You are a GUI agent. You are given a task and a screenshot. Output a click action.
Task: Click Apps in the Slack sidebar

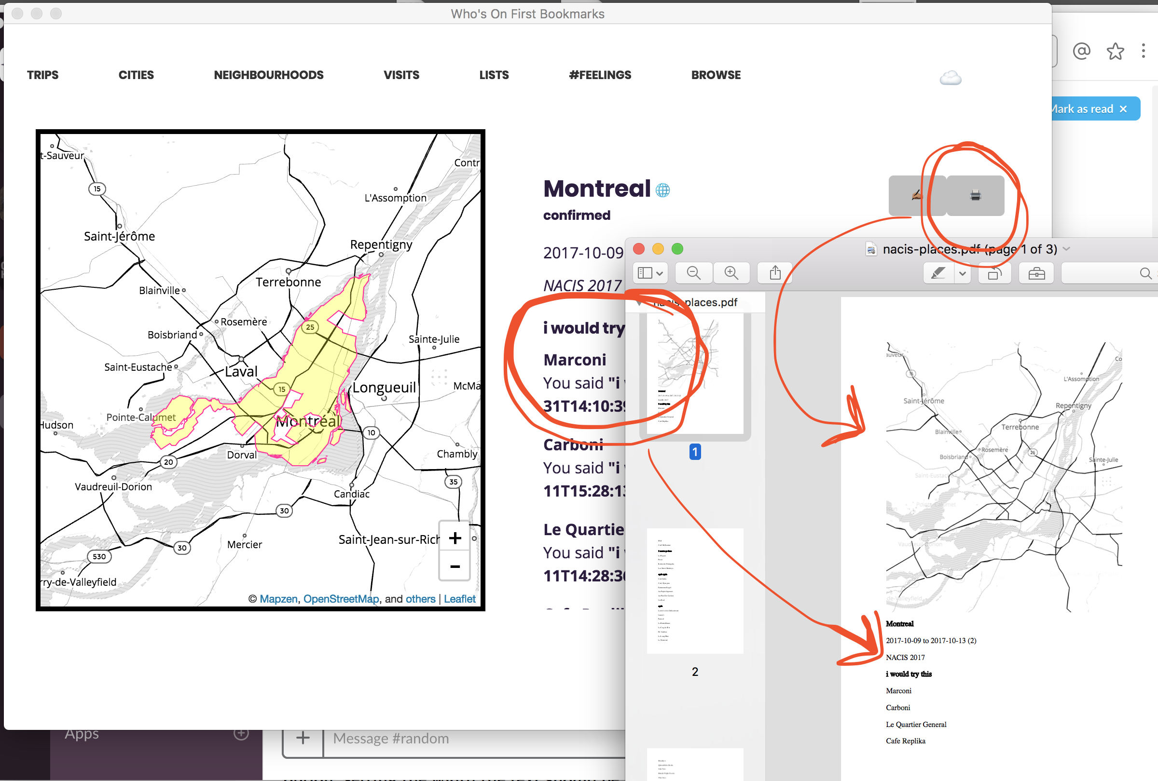pos(81,734)
